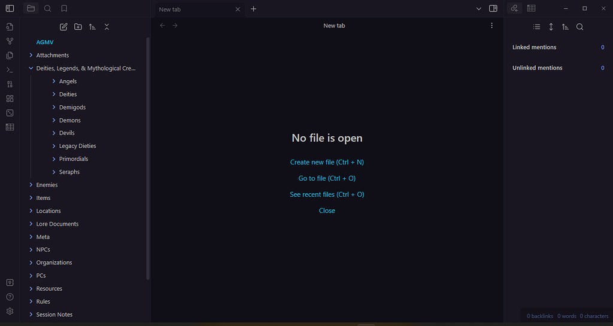Collapse Deities, Legends, & Mythological folder
Viewport: 613px width, 326px height.
(x=86, y=68)
